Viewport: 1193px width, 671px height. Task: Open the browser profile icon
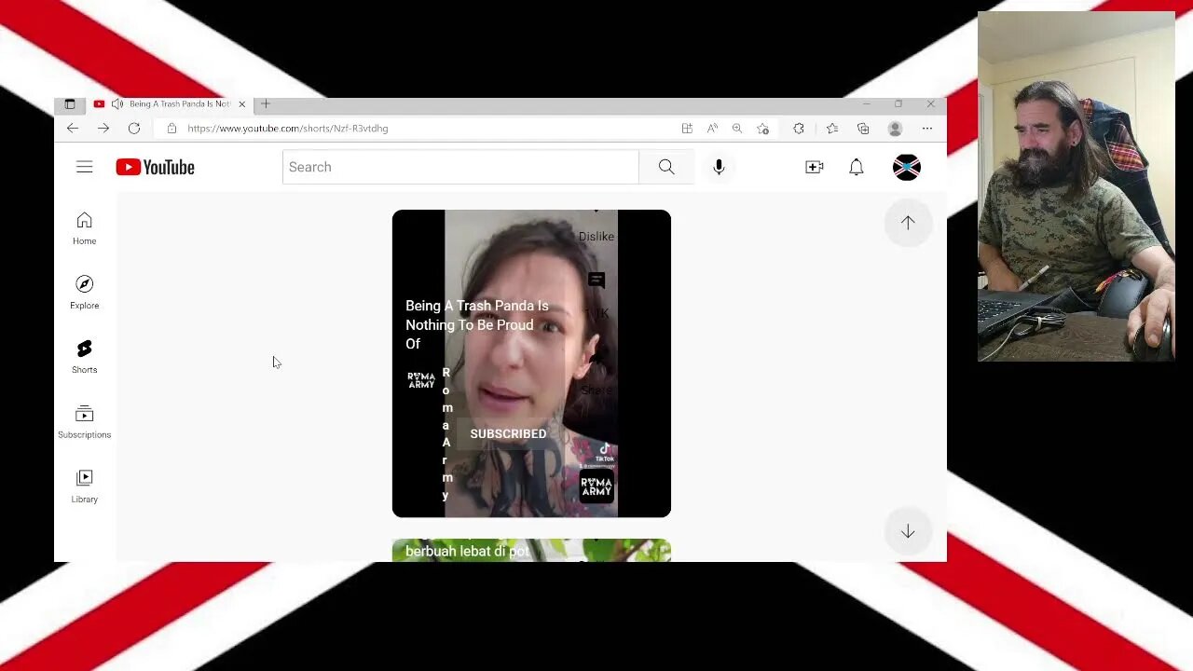point(895,129)
